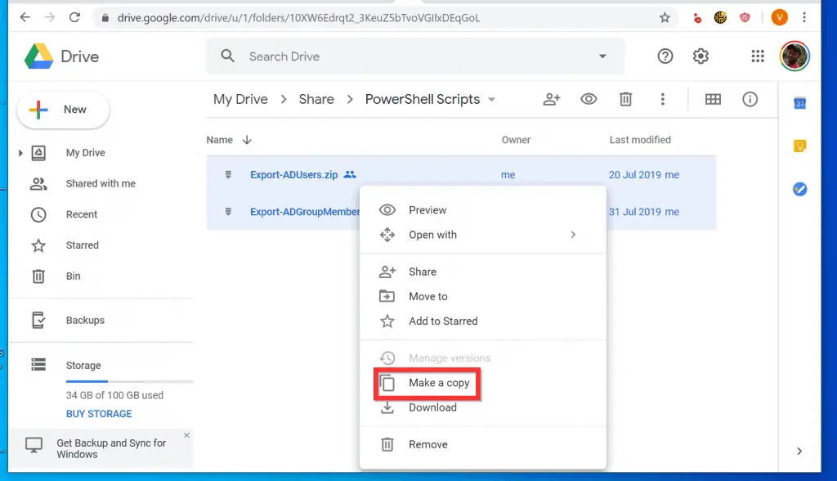Viewport: 837px width, 481px height.
Task: Reverse sorting with the Name arrow
Action: (246, 140)
